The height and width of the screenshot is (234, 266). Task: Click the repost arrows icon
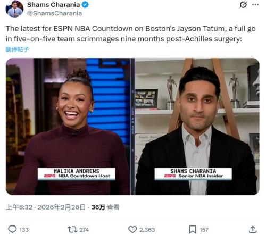tap(72, 230)
